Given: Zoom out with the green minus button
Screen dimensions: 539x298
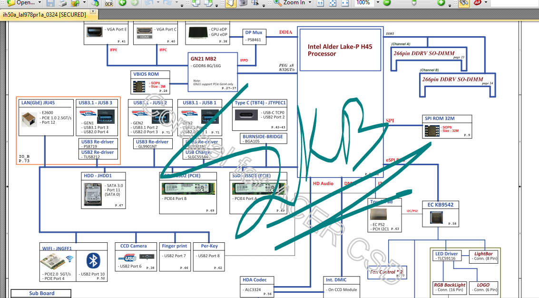Looking at the screenshot, I should [387, 3].
